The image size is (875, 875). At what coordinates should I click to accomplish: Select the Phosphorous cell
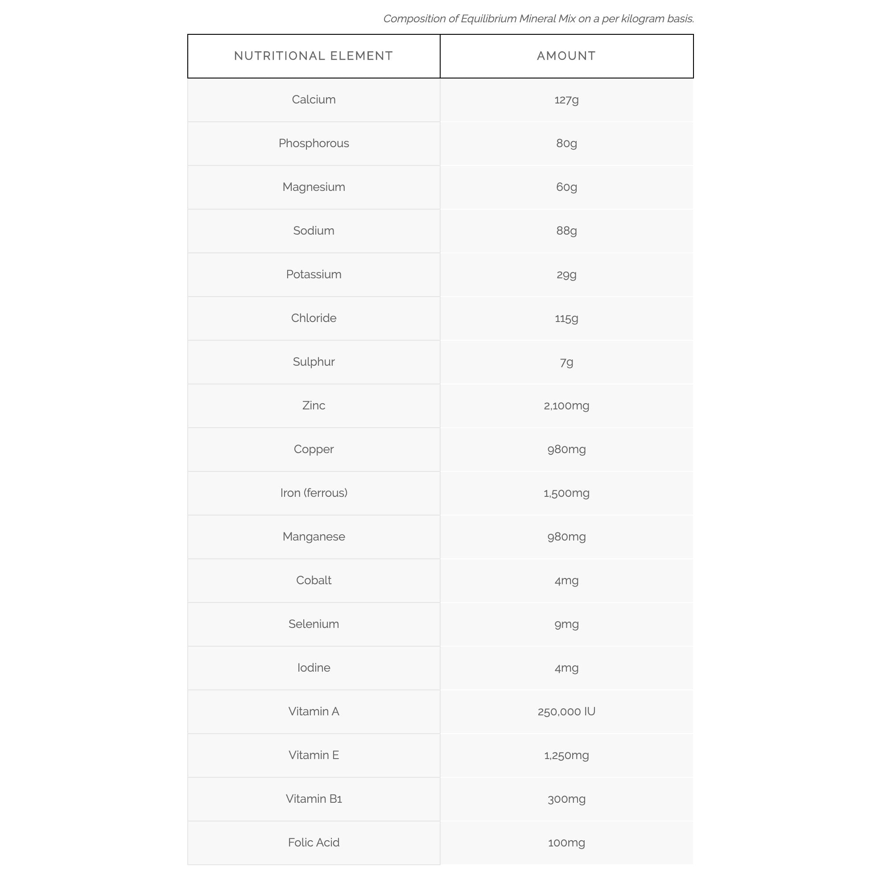pos(314,143)
